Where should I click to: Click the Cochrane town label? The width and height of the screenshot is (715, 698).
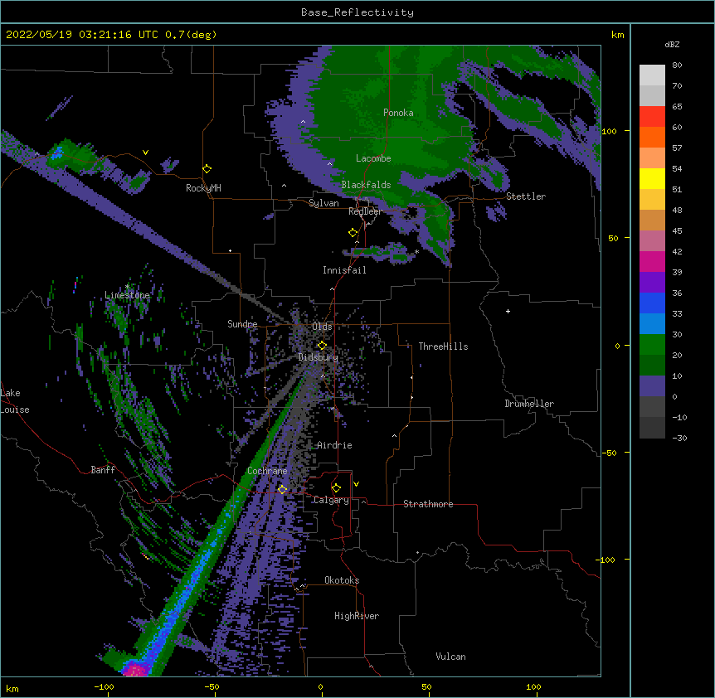pos(267,471)
